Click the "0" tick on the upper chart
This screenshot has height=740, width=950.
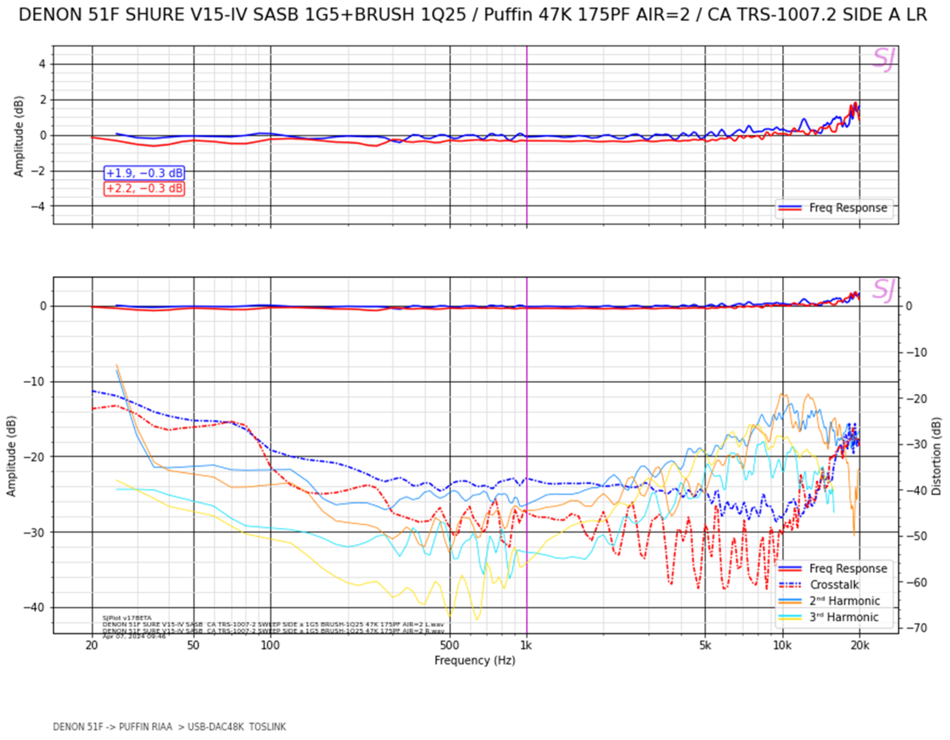(42, 136)
